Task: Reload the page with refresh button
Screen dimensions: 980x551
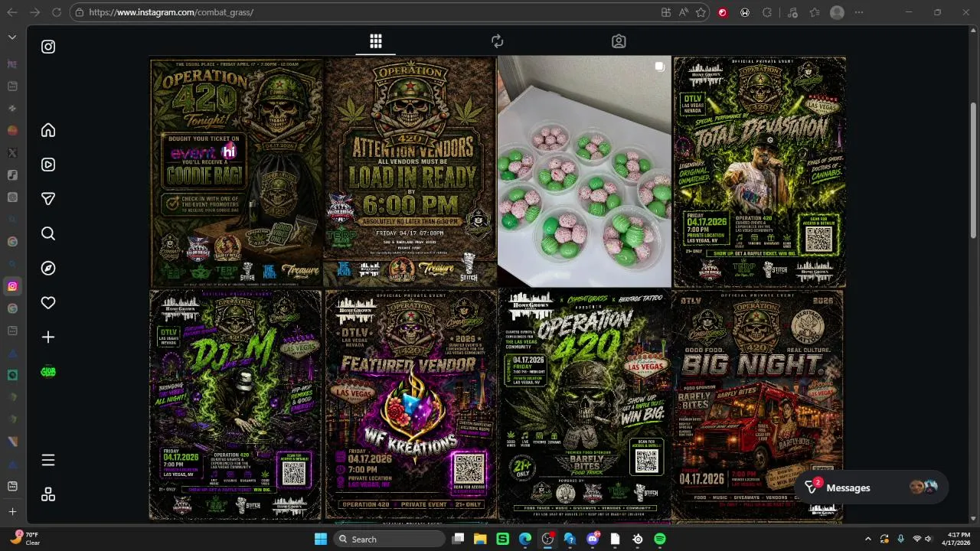Action: (57, 12)
